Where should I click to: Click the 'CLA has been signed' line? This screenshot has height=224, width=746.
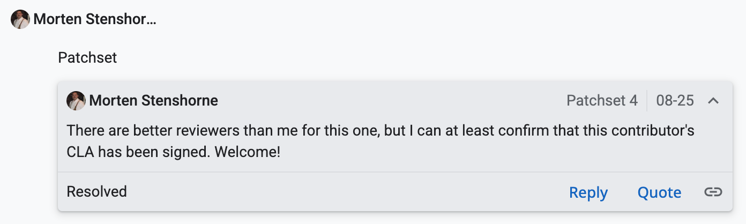coord(138,152)
